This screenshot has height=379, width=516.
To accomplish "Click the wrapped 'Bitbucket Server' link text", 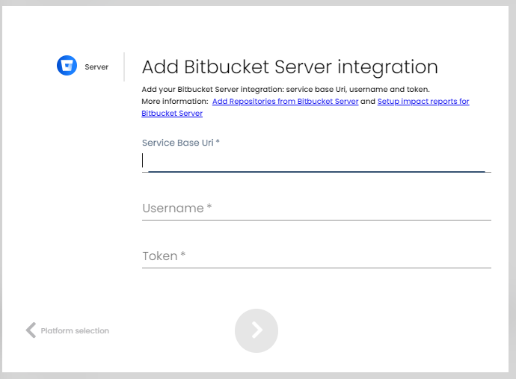I will [172, 114].
